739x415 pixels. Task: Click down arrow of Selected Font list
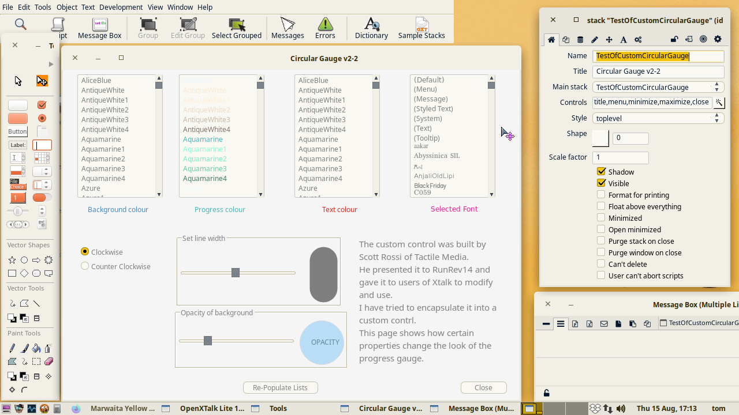[491, 195]
